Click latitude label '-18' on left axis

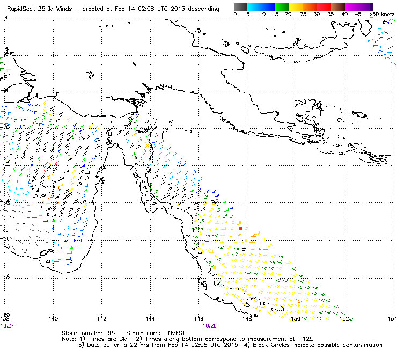click(x=5, y=277)
